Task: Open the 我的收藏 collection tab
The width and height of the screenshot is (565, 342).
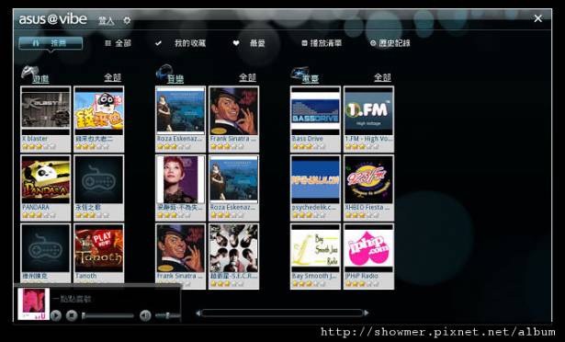Action: coord(190,43)
